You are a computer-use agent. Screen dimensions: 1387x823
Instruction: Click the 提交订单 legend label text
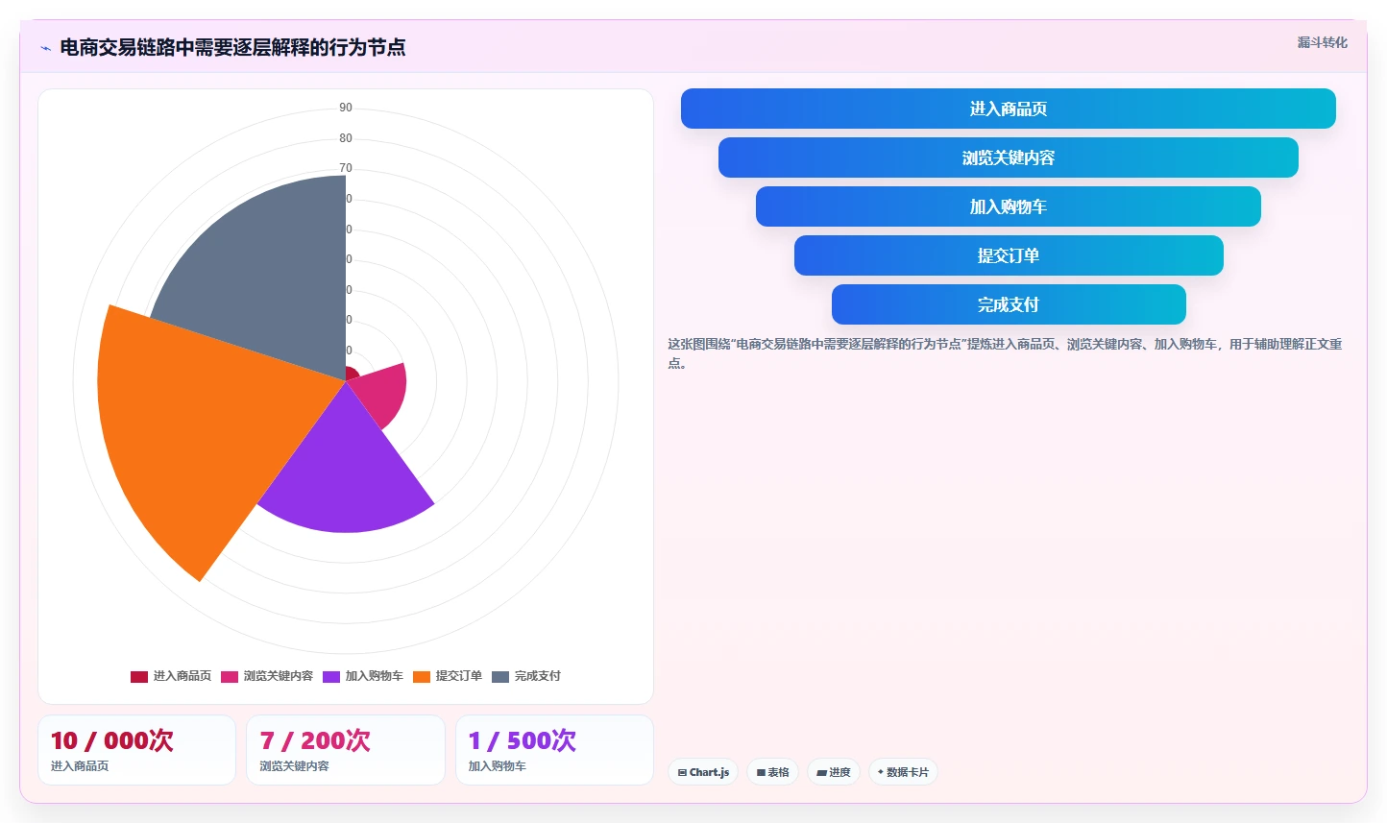[x=459, y=677]
